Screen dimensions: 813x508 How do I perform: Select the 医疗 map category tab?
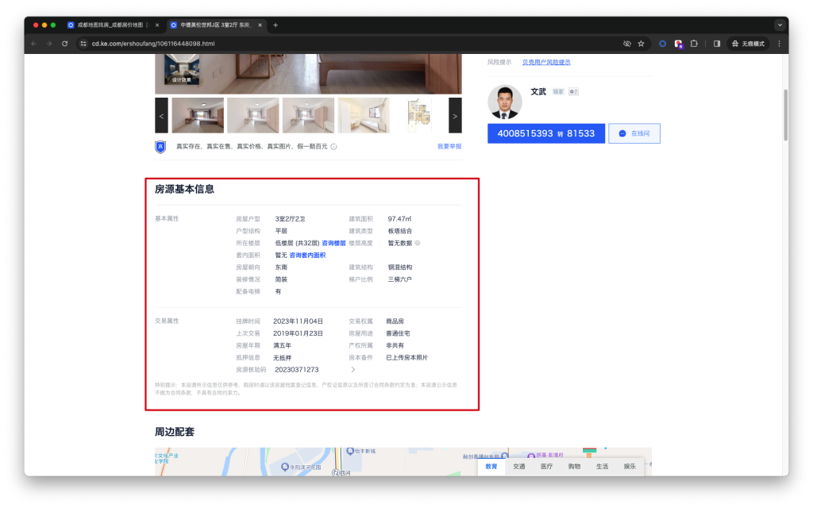(546, 467)
